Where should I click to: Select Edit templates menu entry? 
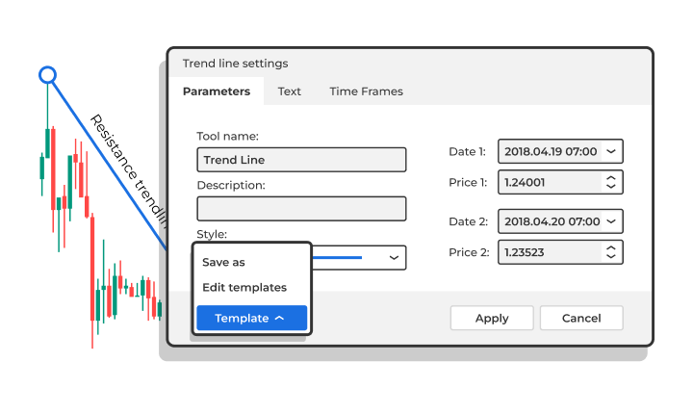(244, 287)
